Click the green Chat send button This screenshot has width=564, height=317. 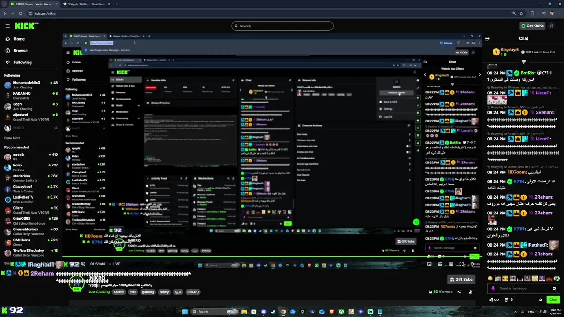[553, 299]
